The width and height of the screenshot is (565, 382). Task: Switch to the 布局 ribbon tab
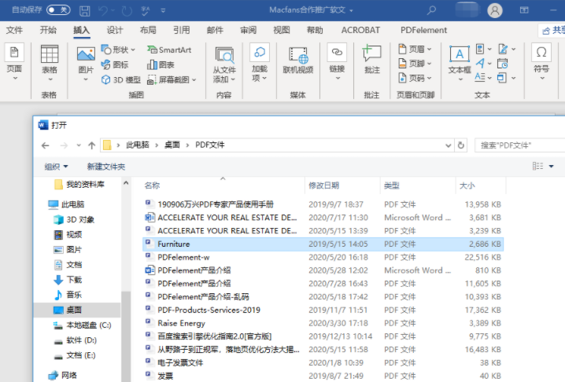coord(148,30)
